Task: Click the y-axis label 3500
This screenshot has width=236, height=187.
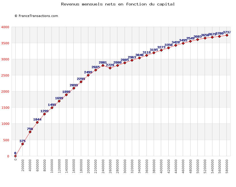Action: (x=5, y=43)
